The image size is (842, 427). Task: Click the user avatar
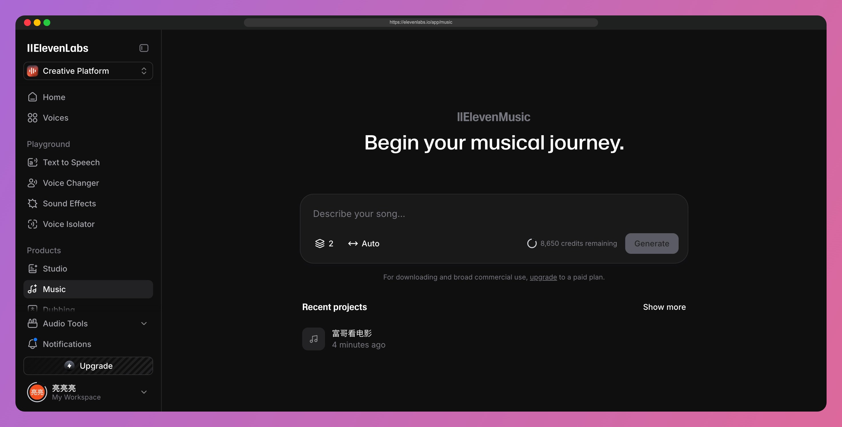[x=37, y=392]
